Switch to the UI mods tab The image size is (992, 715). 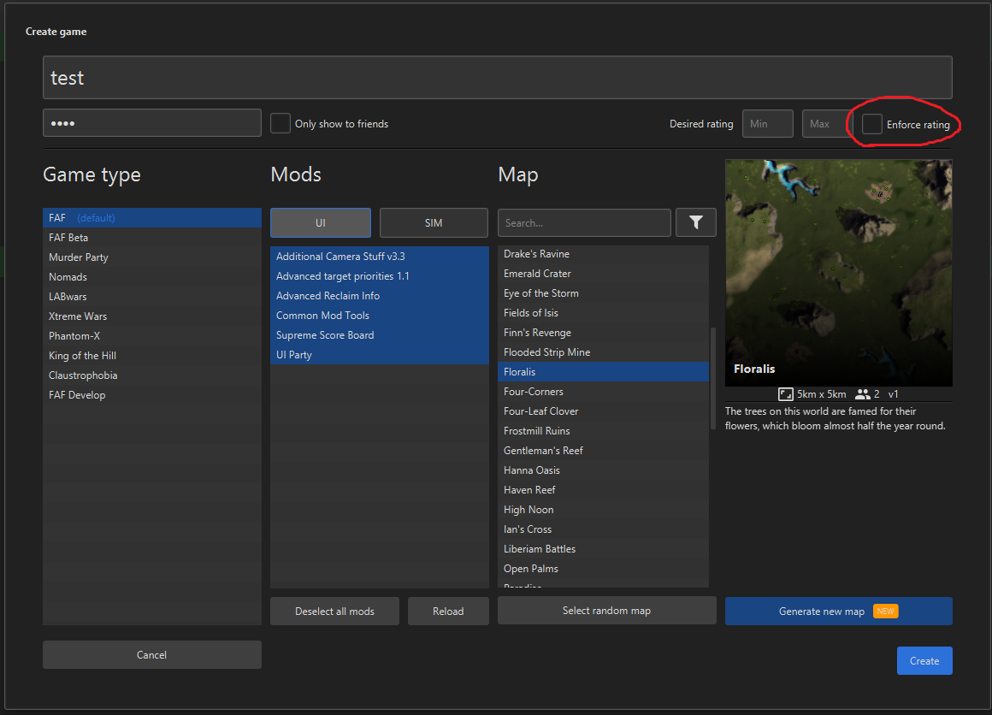tap(321, 222)
